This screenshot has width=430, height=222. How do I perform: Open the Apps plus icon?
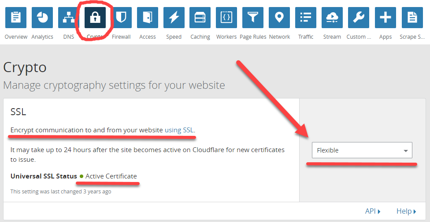pyautogui.click(x=386, y=18)
